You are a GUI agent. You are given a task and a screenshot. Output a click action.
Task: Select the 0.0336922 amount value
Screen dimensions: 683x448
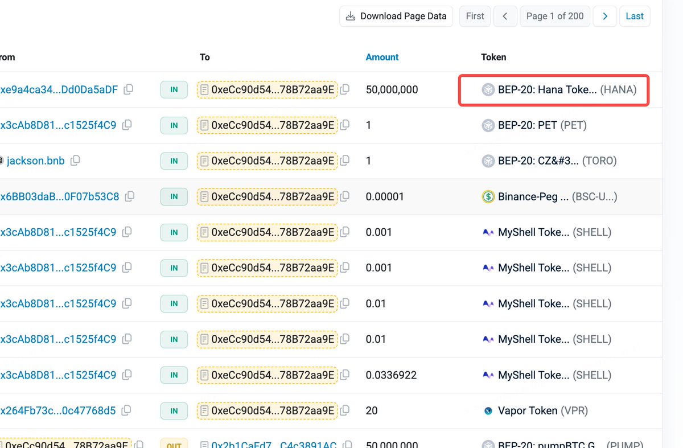pos(392,375)
